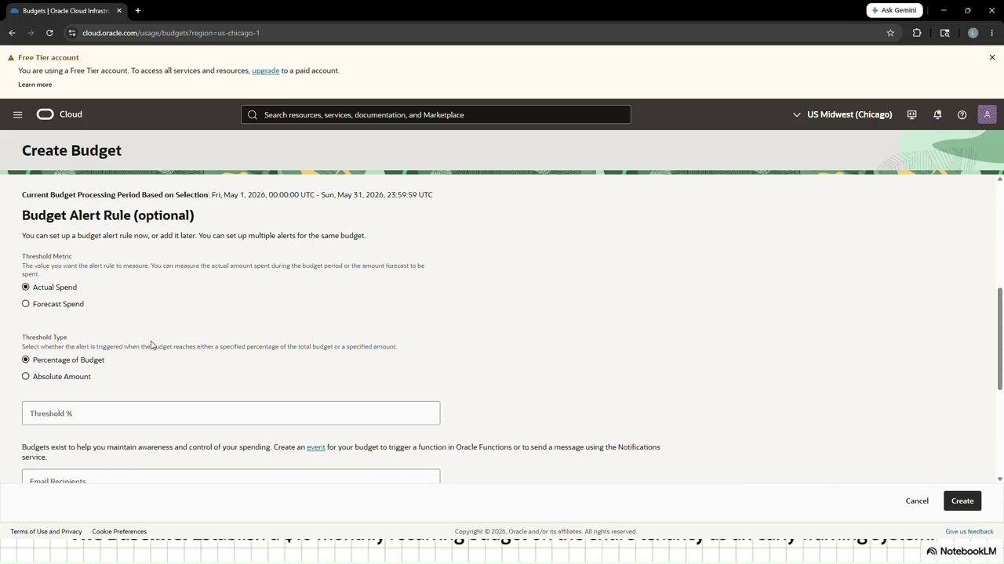Click the Email Recipients field
The height and width of the screenshot is (564, 1004).
click(x=231, y=476)
